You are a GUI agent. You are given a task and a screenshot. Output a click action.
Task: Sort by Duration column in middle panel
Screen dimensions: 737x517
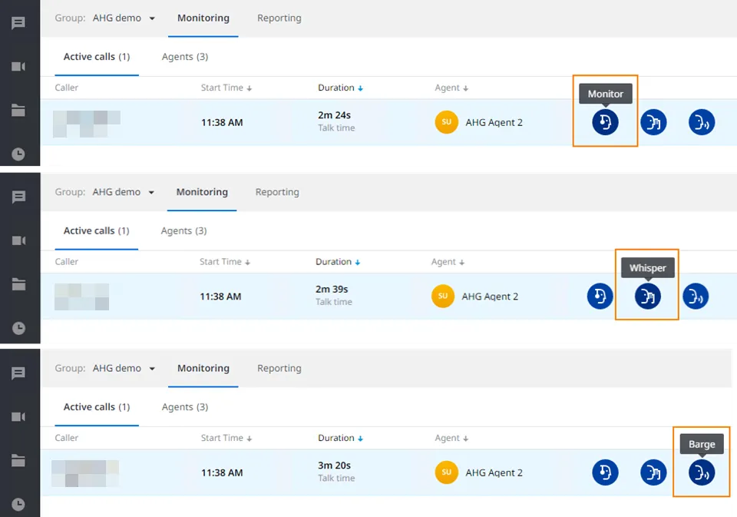(x=338, y=261)
